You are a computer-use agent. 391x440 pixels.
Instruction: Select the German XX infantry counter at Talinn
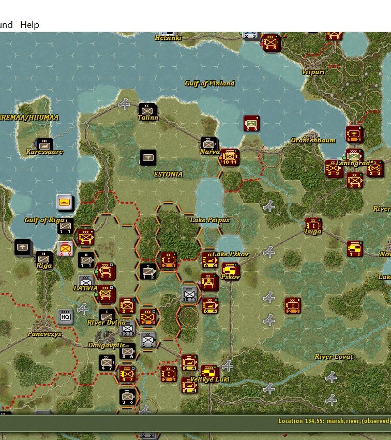click(147, 110)
